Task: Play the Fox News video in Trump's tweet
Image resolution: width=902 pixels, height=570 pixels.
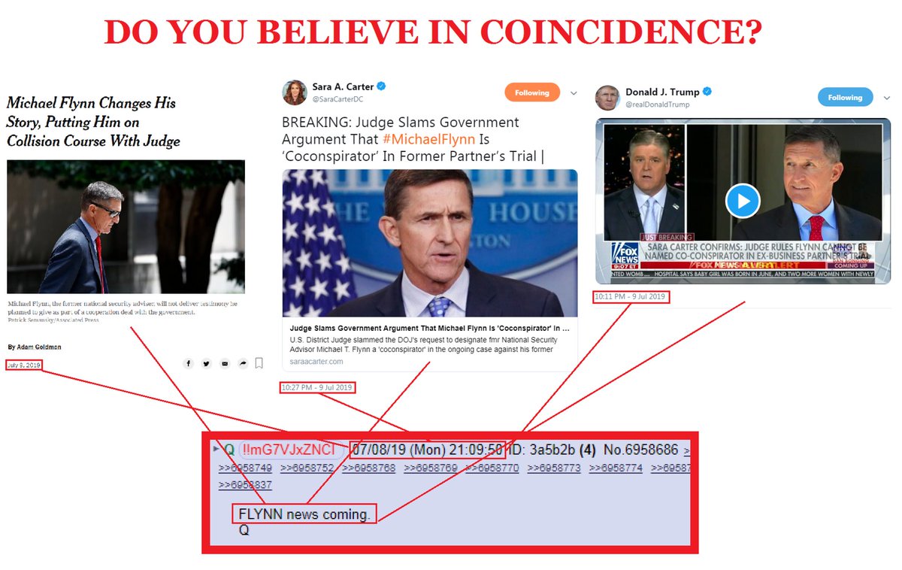Action: [x=743, y=201]
